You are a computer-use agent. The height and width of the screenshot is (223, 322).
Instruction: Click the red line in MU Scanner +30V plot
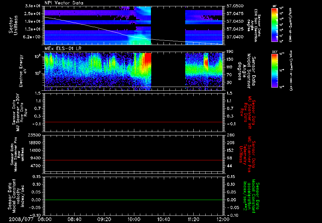pyautogui.click(x=134, y=122)
